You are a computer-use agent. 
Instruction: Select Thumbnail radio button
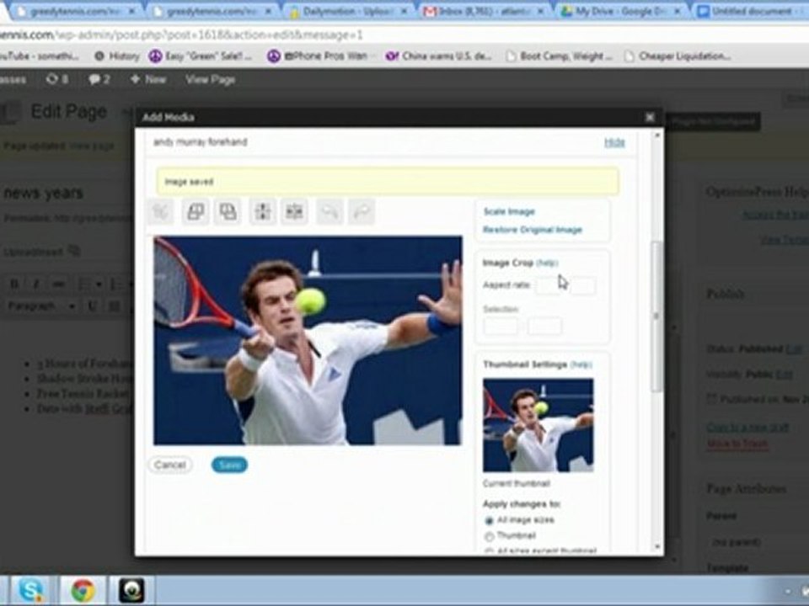(x=489, y=536)
